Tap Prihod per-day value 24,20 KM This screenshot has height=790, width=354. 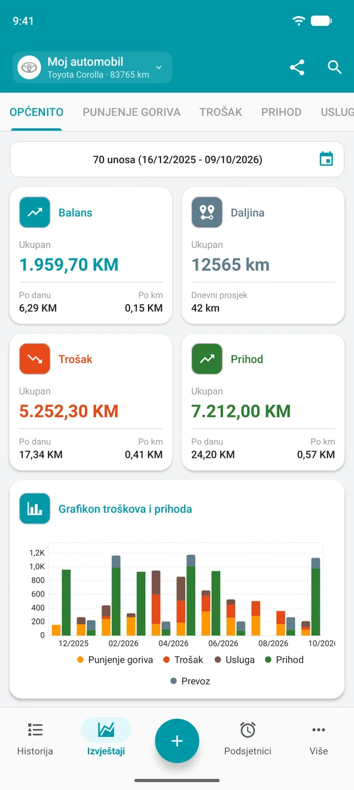213,455
